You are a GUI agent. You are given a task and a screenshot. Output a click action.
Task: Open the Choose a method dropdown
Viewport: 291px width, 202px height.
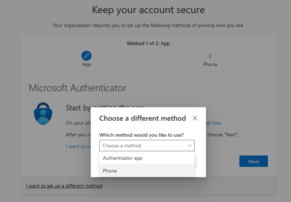pyautogui.click(x=147, y=146)
